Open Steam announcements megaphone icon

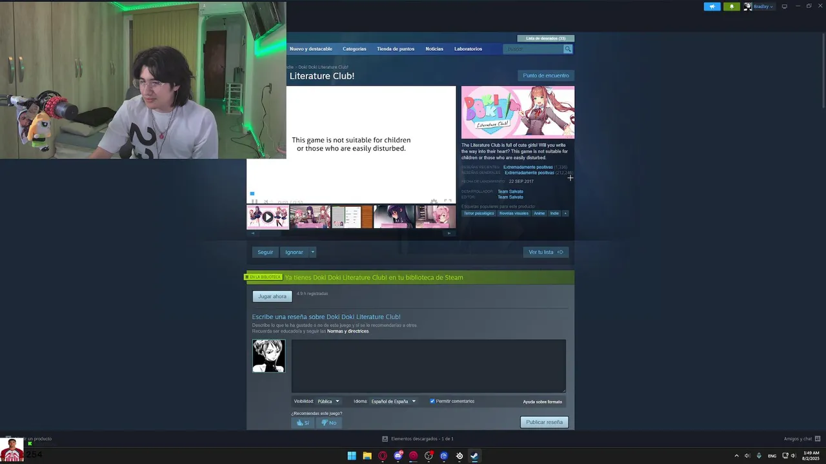coord(712,6)
